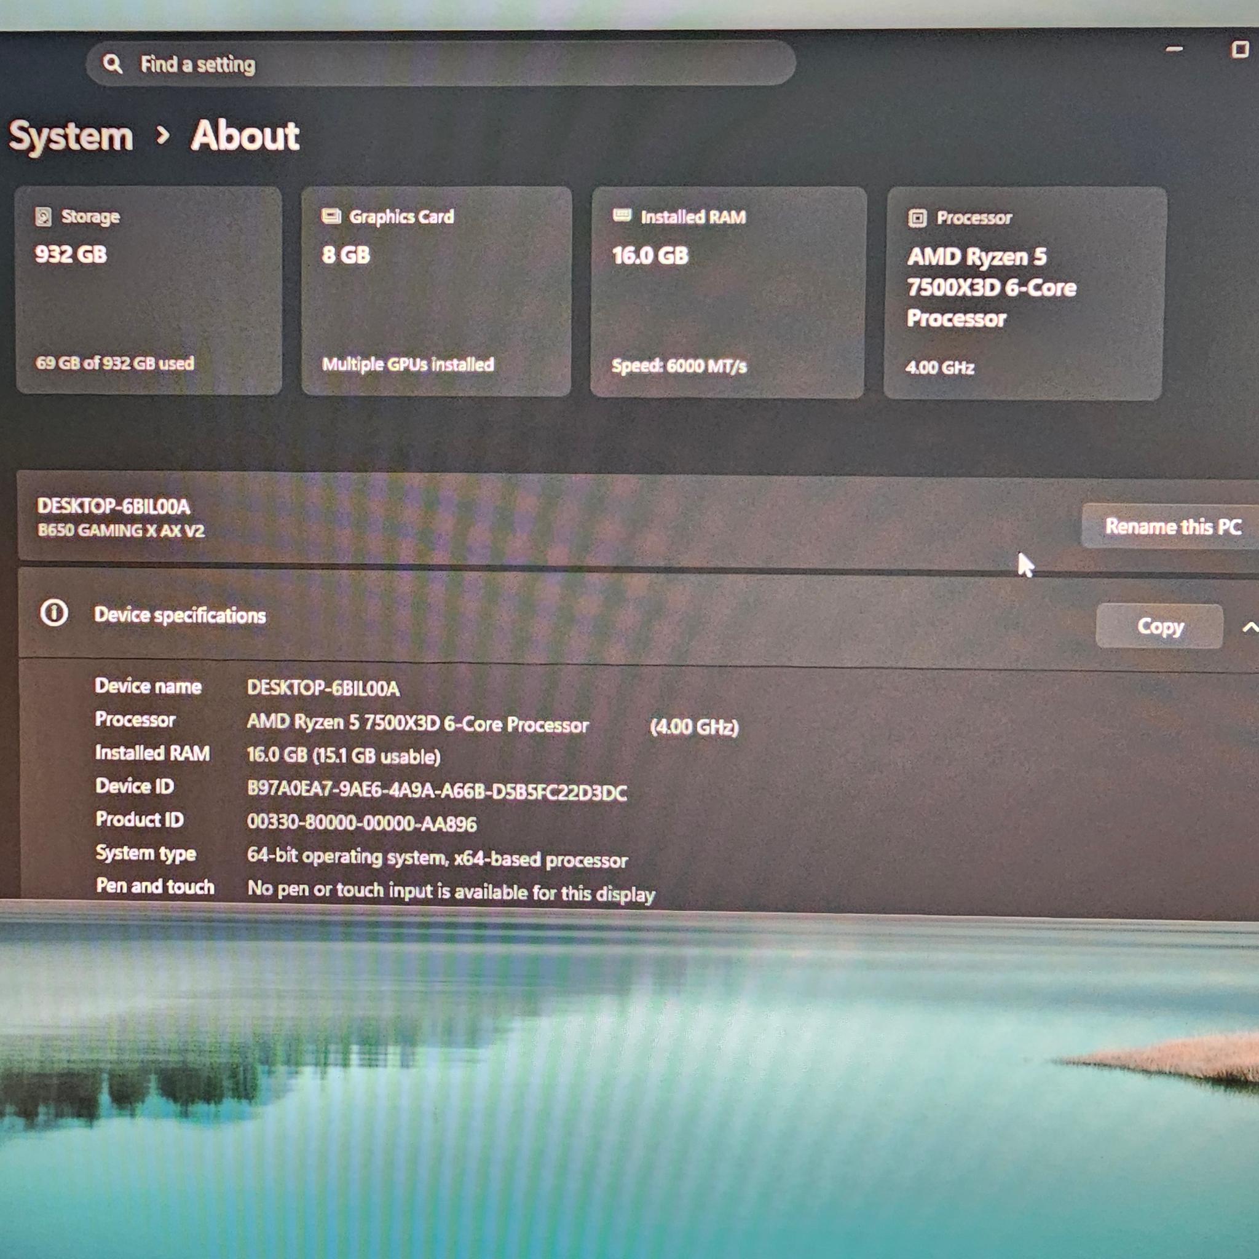Click the 'Speed: 6000 MT/s' text
Image resolution: width=1259 pixels, height=1259 pixels.
tap(679, 366)
